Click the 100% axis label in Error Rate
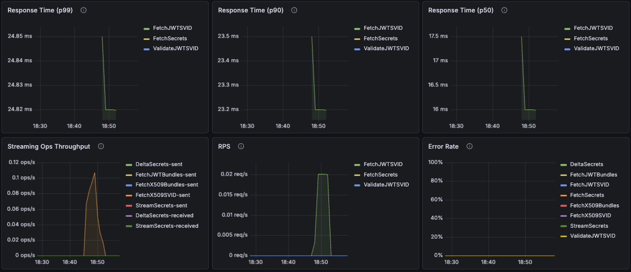Screen dimensions: 631x272 436,162
